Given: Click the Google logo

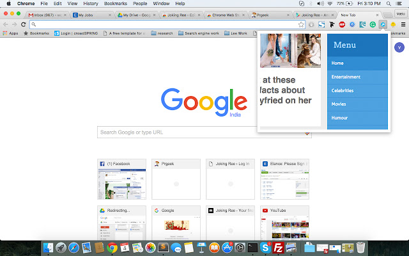Looking at the screenshot, I should 204,102.
